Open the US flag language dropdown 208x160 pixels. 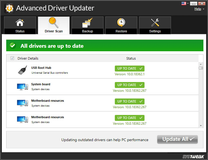(x=185, y=4)
